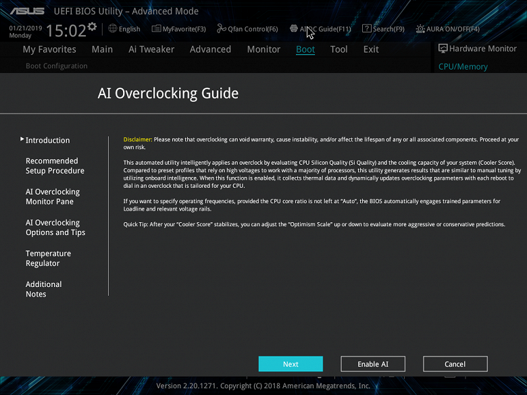Click the AI Overclocking Guide title
The width and height of the screenshot is (527, 395).
168,93
